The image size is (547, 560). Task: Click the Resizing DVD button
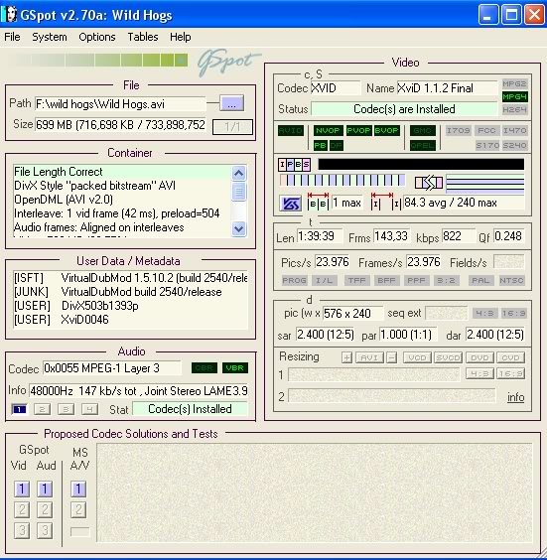point(479,357)
